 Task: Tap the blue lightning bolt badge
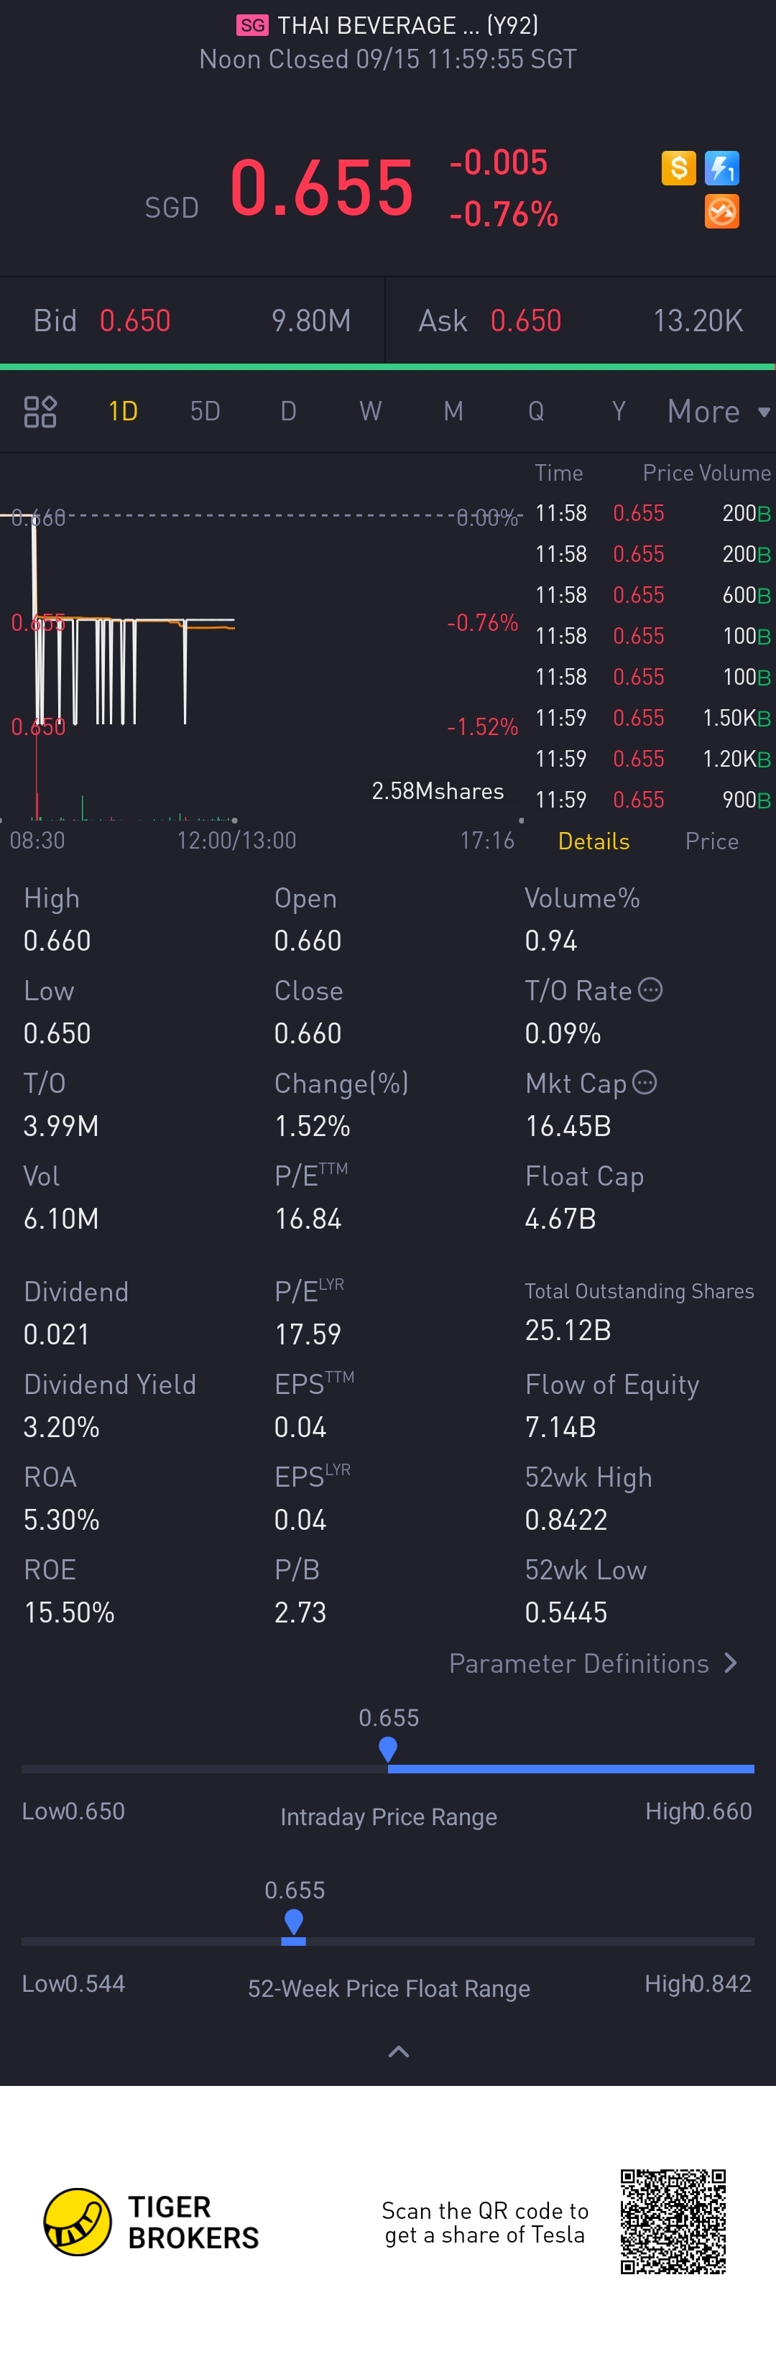(722, 168)
